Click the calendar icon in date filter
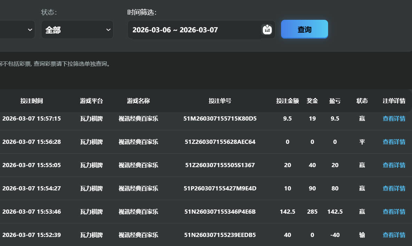The image size is (412, 246). point(267,30)
